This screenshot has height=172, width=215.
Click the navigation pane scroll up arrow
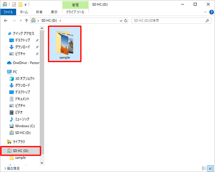42,28
